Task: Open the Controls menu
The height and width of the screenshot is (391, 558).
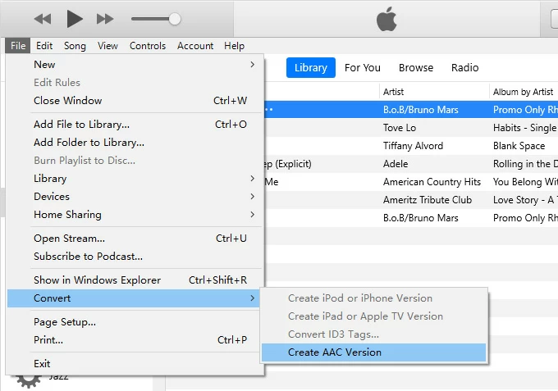Action: point(148,46)
